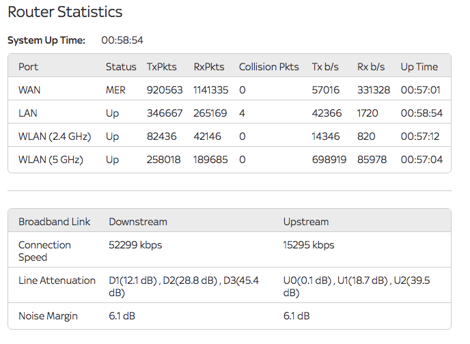Click the WAN port row label
The image size is (470, 344).
click(x=29, y=90)
